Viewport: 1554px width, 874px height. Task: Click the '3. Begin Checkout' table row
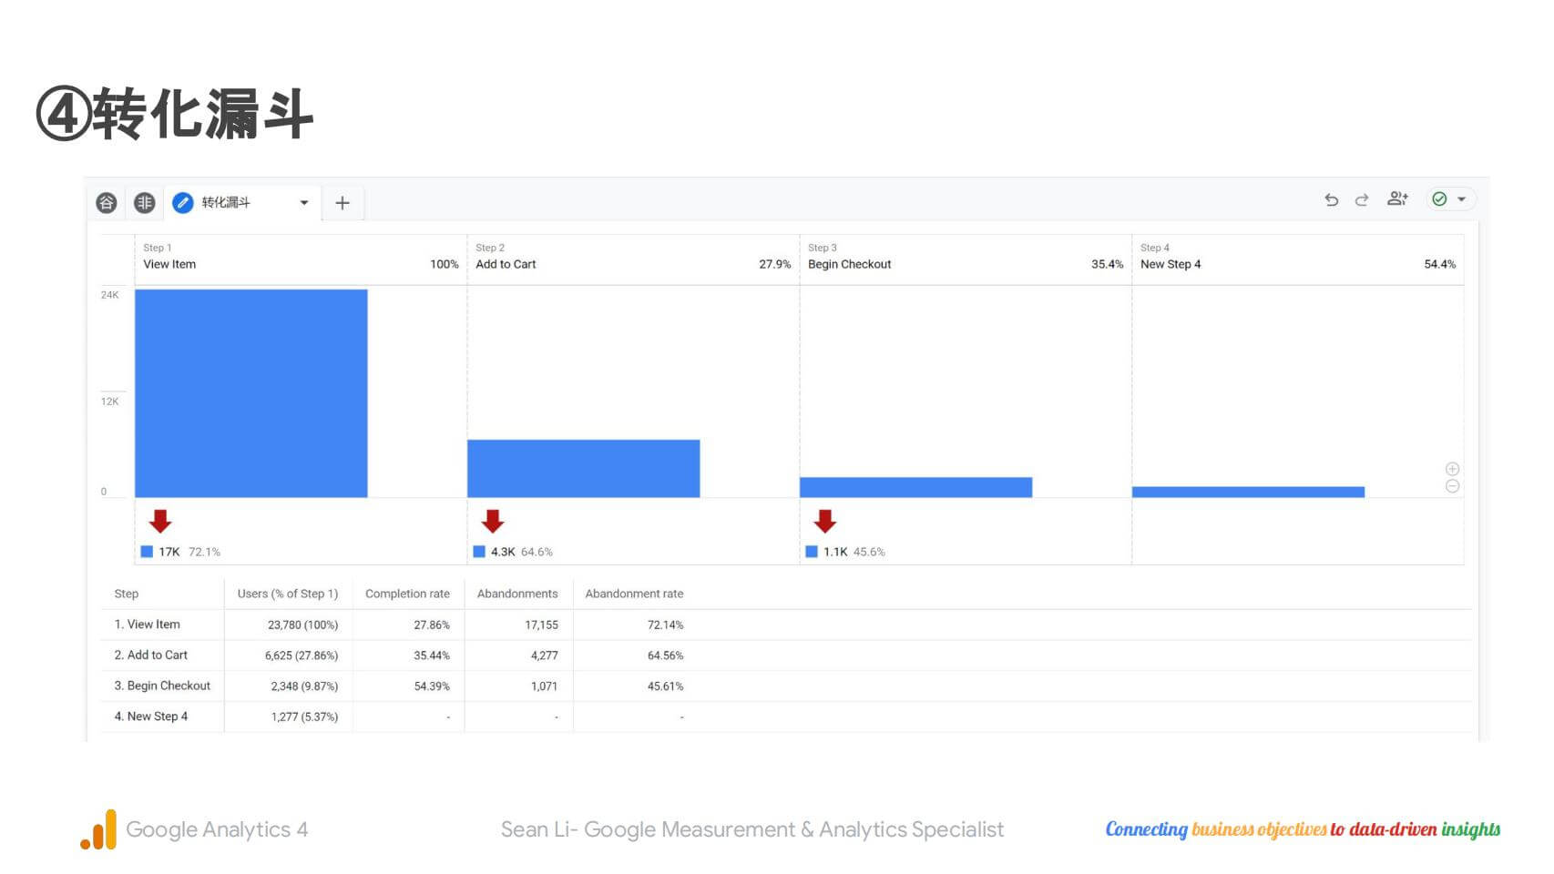(162, 686)
